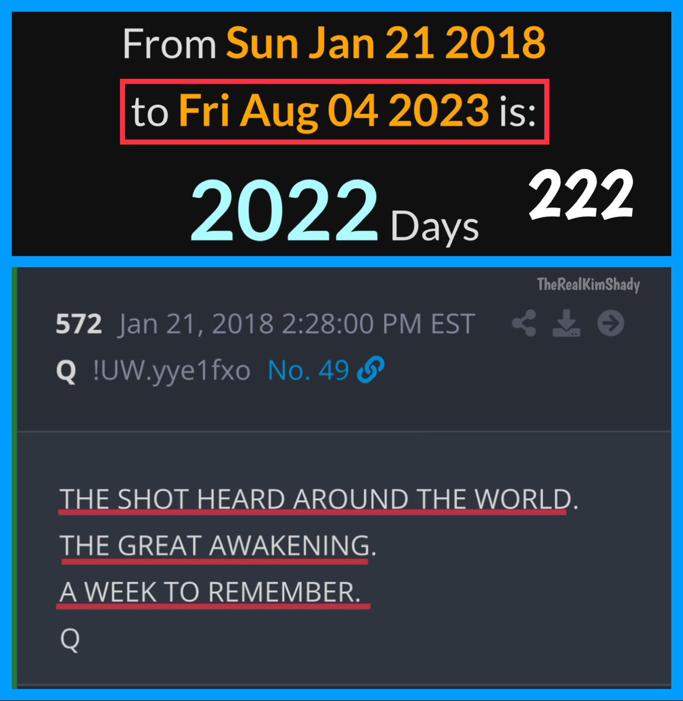Select the Fri Aug 04 2023 end date
Viewport: 683px width, 701px height.
[334, 110]
